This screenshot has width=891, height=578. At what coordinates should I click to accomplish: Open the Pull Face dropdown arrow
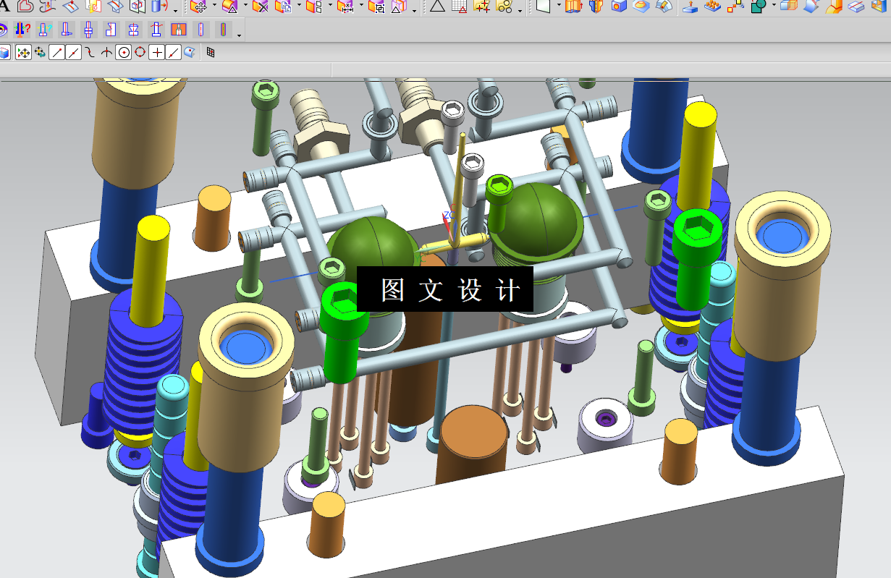(245, 5)
